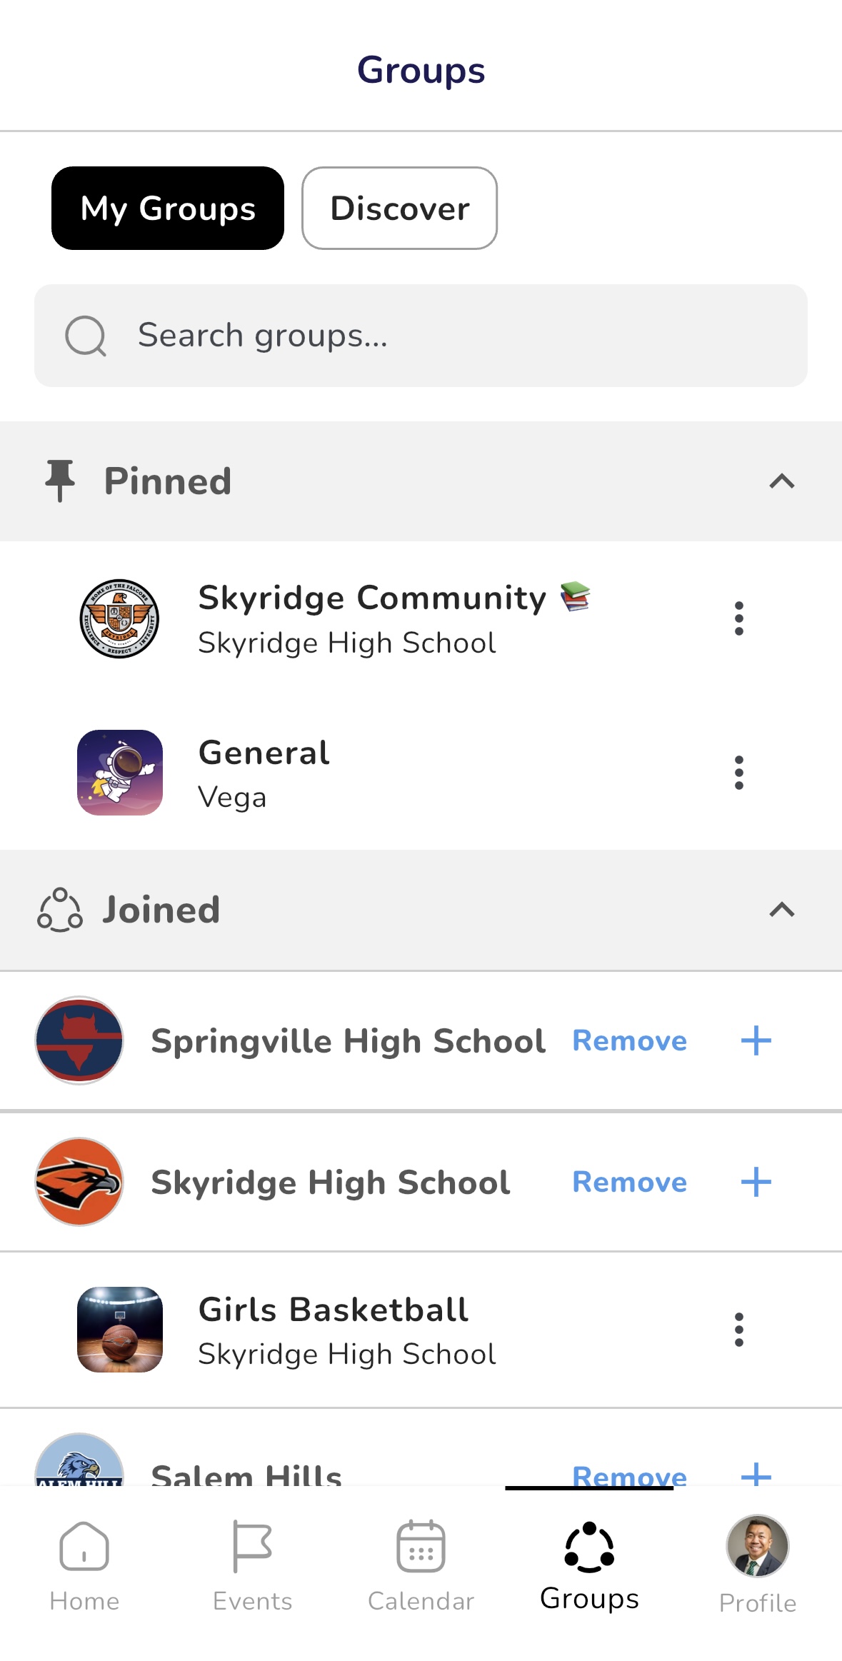
Task: Open the Home tab icon
Action: (x=84, y=1546)
